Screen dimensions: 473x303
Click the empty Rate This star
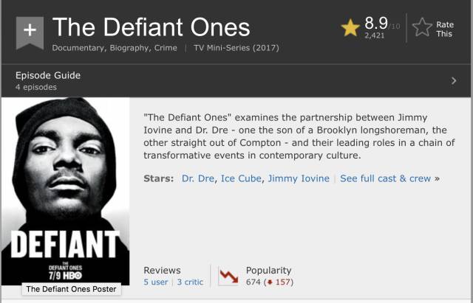click(422, 27)
